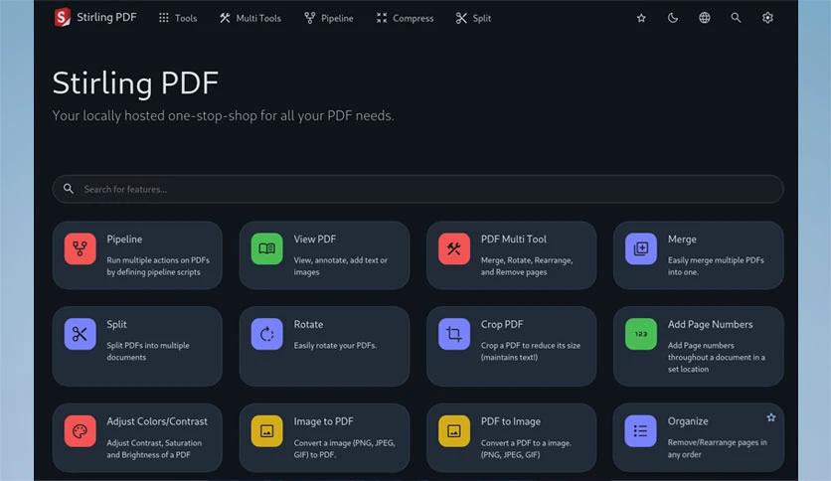
Task: Toggle the favorite star on the Organize card
Action: tap(771, 418)
